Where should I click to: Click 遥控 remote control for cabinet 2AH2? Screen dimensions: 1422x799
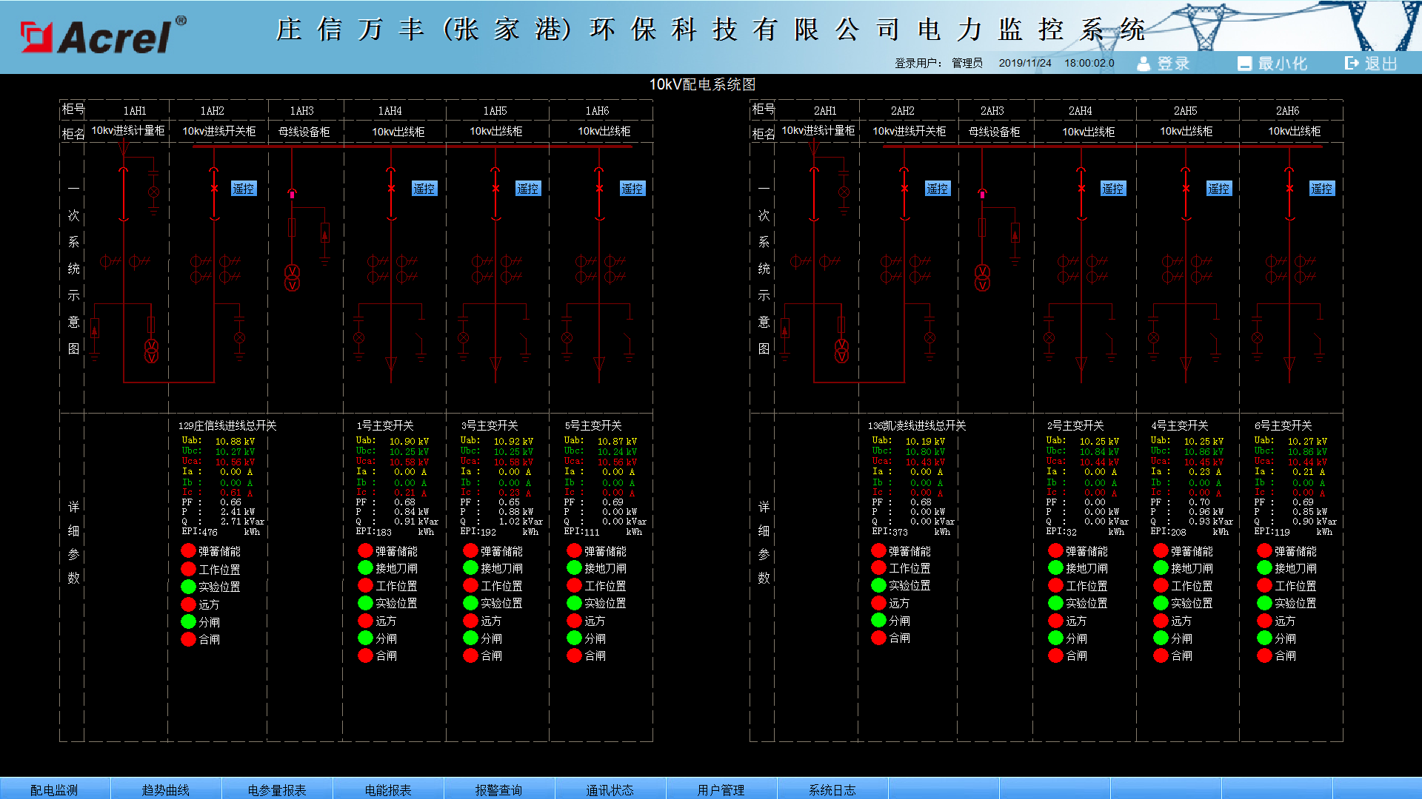click(938, 189)
